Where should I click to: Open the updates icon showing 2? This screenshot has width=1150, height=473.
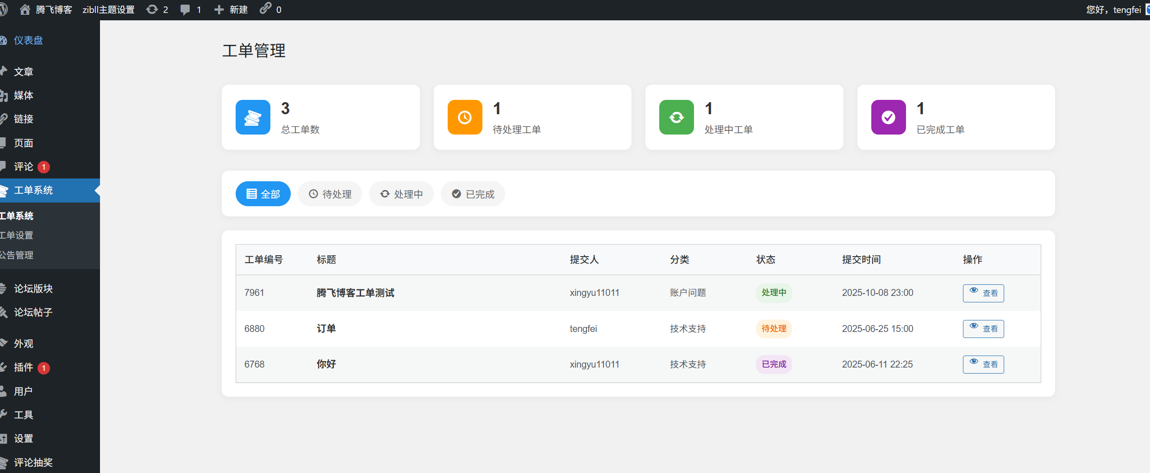(152, 10)
